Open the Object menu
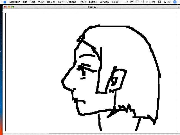This screenshot has width=180, height=135. [51, 2]
